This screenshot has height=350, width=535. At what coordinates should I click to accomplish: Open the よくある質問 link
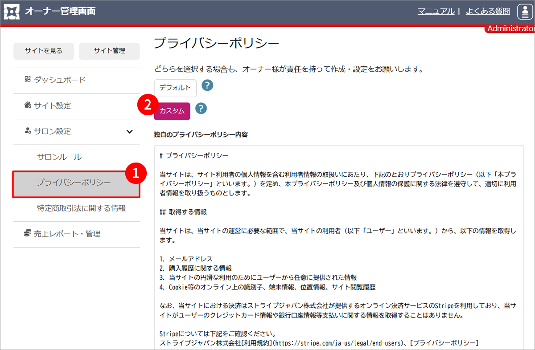[488, 12]
